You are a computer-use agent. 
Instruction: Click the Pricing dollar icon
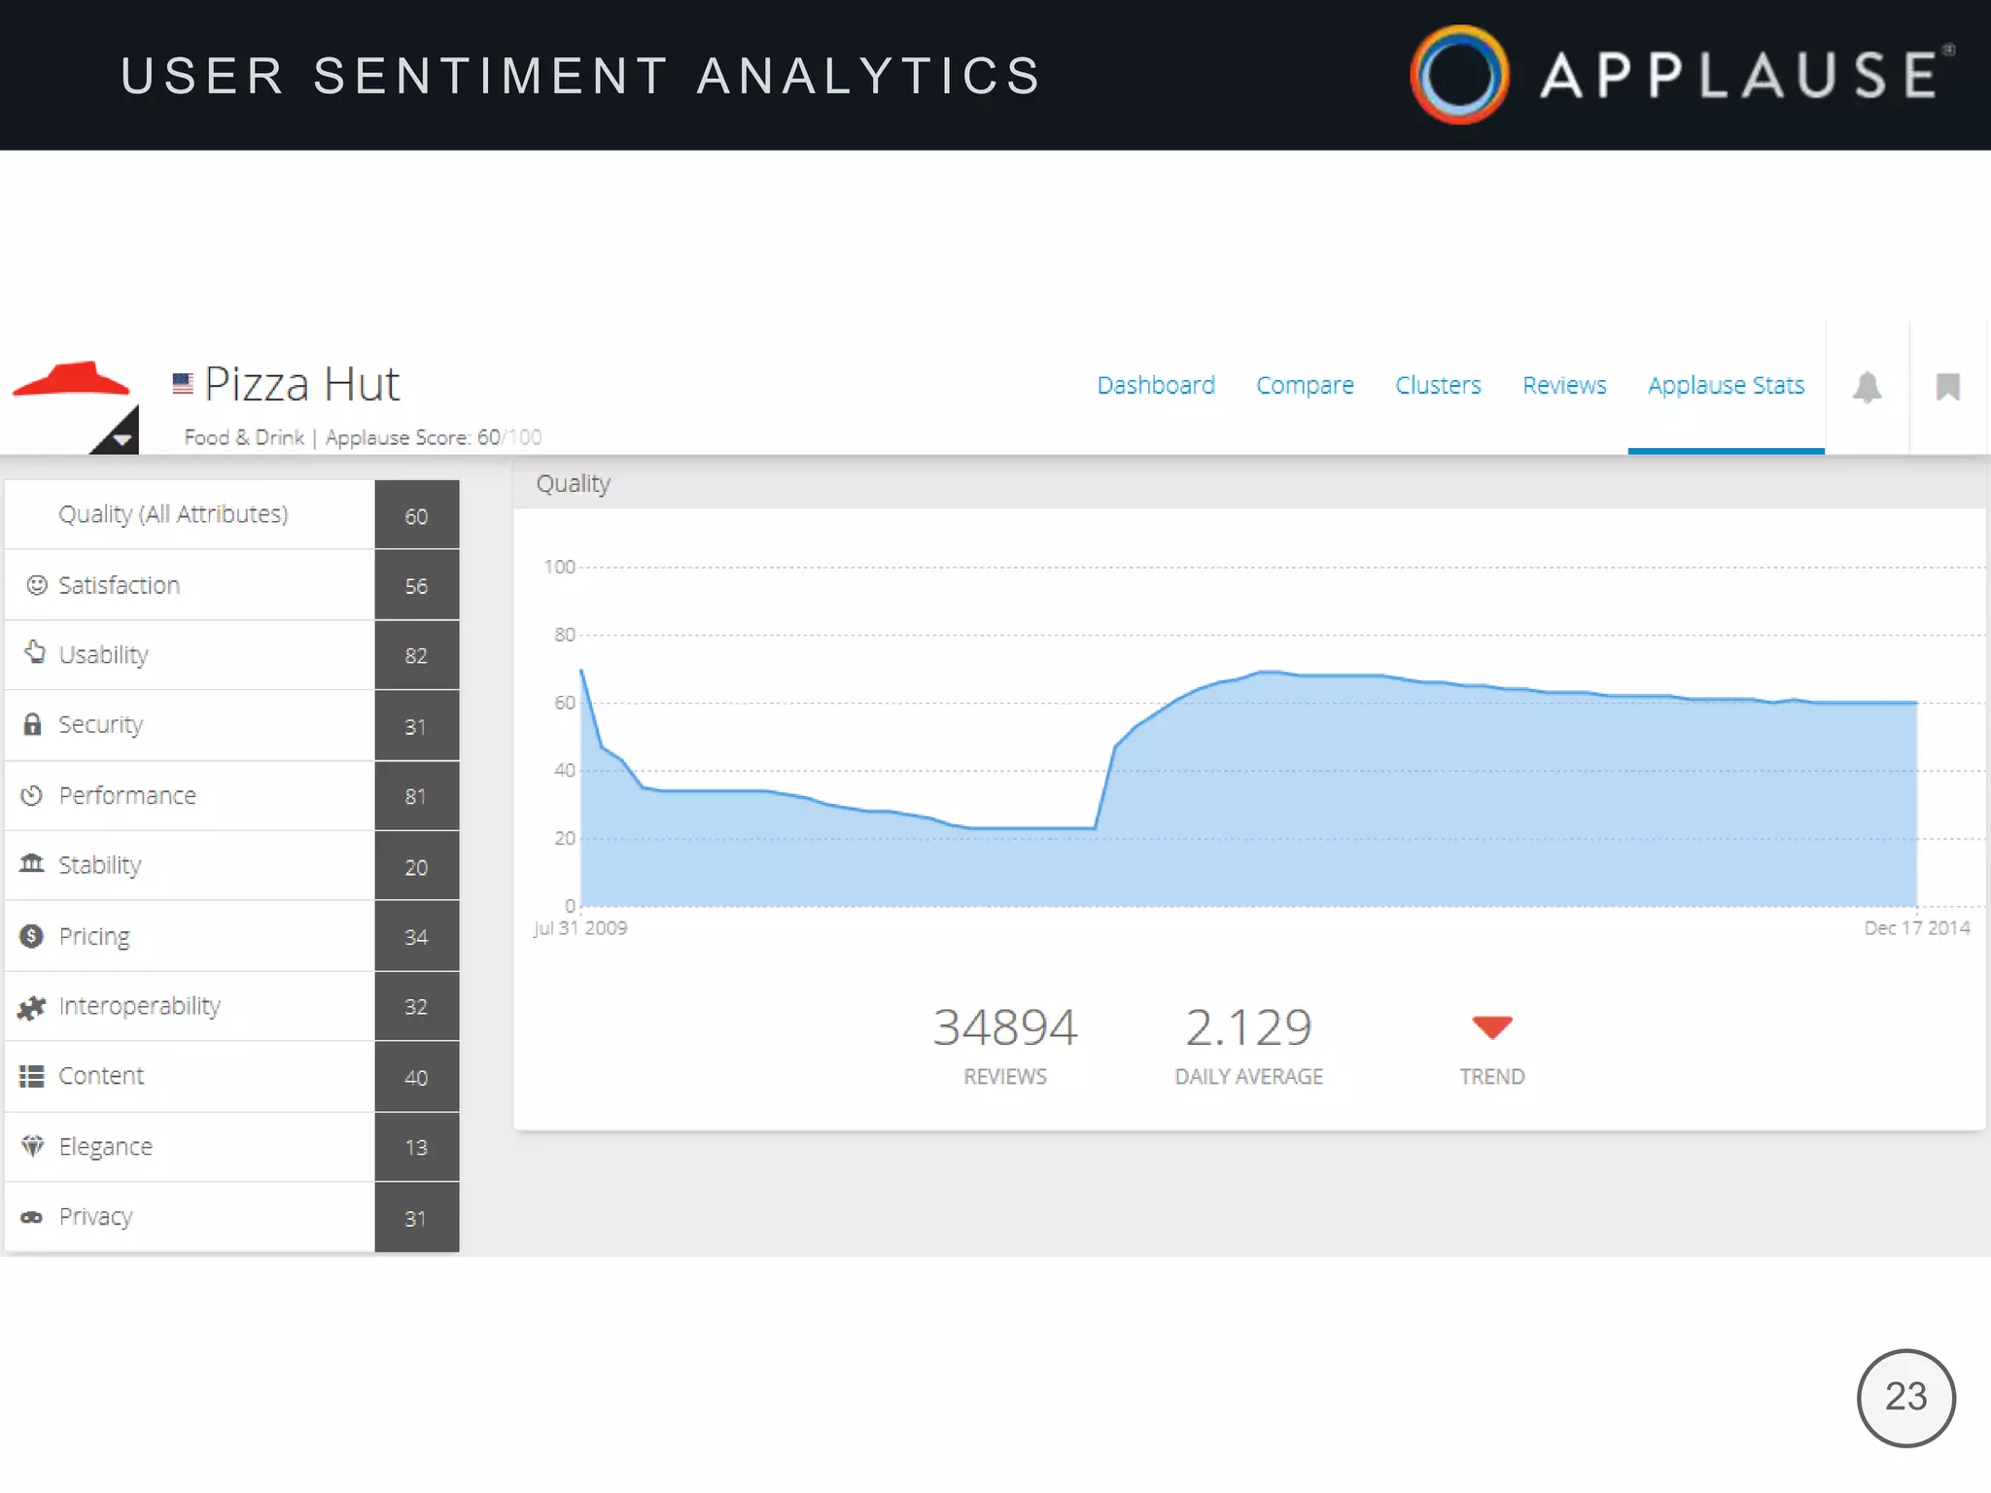tap(32, 936)
